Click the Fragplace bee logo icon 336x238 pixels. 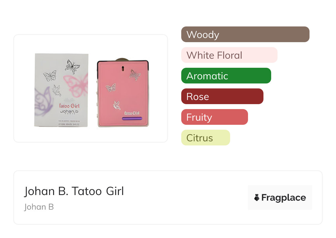[257, 198]
